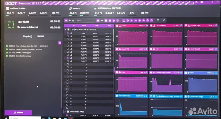Select the split table view mode icon
The width and height of the screenshot is (221, 119).
click(x=70, y=20)
